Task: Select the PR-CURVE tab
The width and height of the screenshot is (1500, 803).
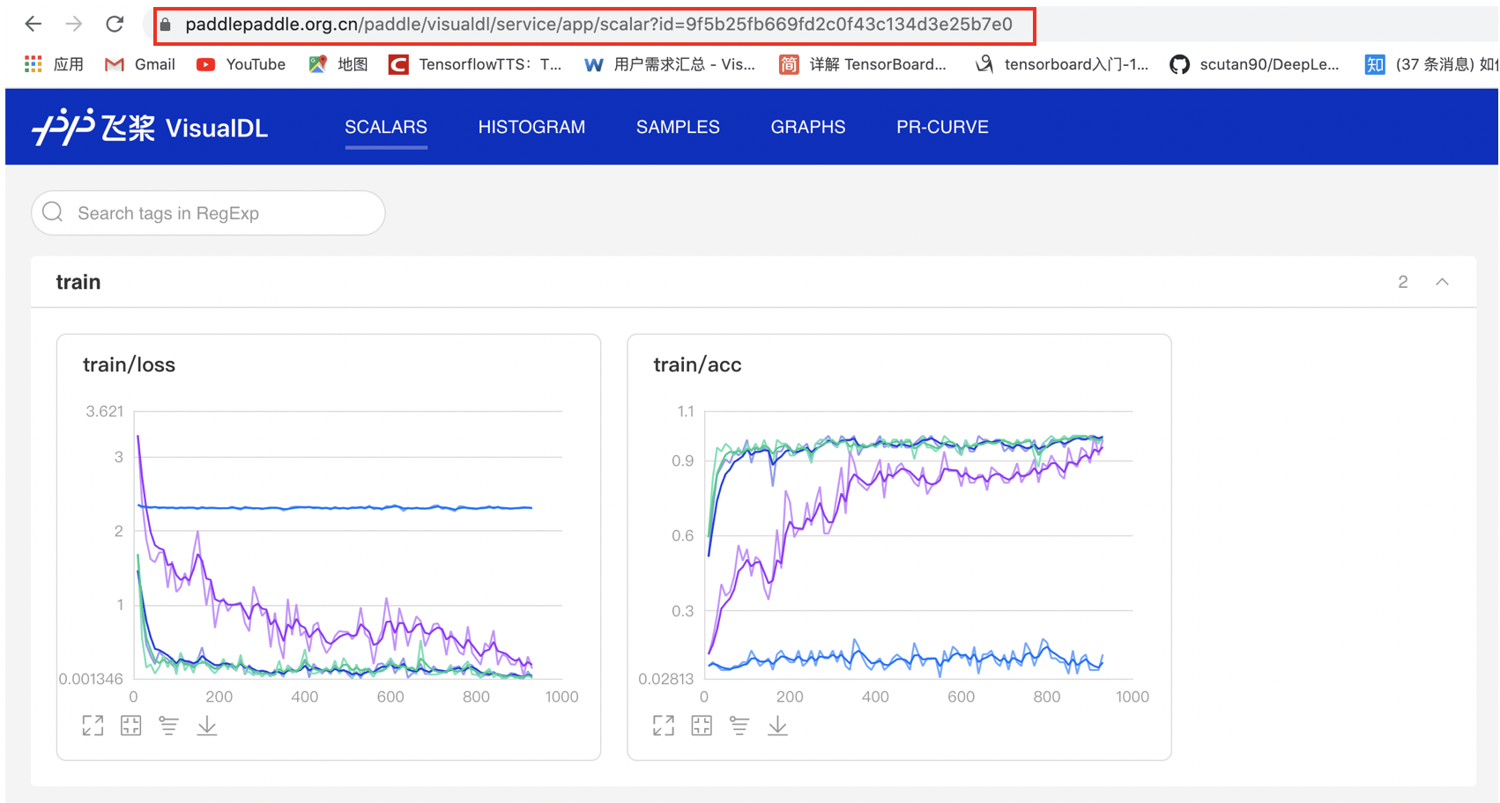Action: [x=942, y=127]
